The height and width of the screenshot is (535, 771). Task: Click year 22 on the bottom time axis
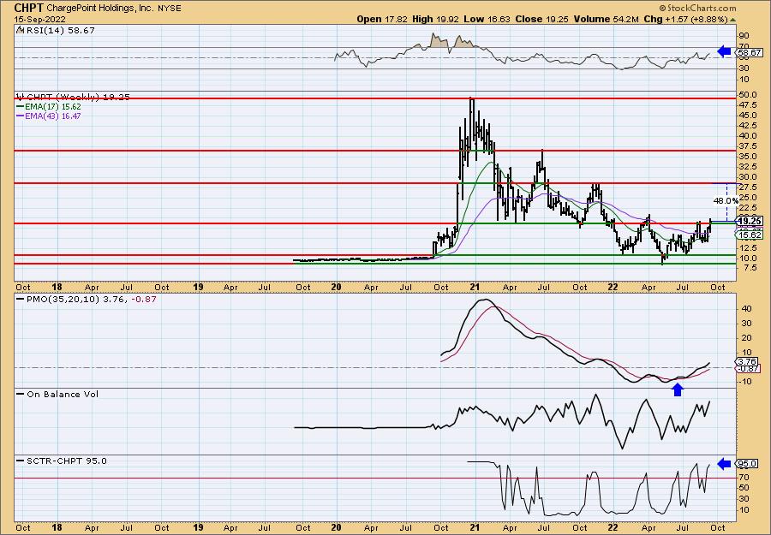(x=613, y=527)
